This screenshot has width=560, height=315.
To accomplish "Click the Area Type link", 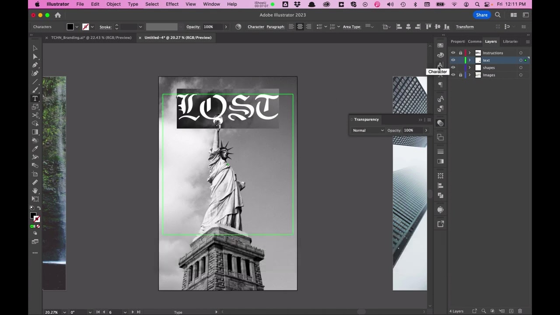I will click(352, 27).
